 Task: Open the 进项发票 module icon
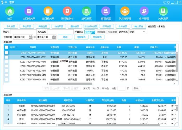coord(86,11)
